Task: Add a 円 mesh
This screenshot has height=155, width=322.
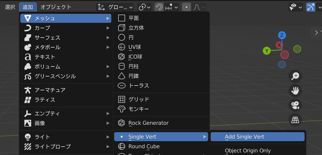Action: [161, 38]
